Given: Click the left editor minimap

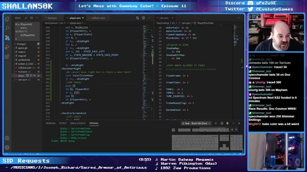Looking at the screenshot, I should (147, 72).
